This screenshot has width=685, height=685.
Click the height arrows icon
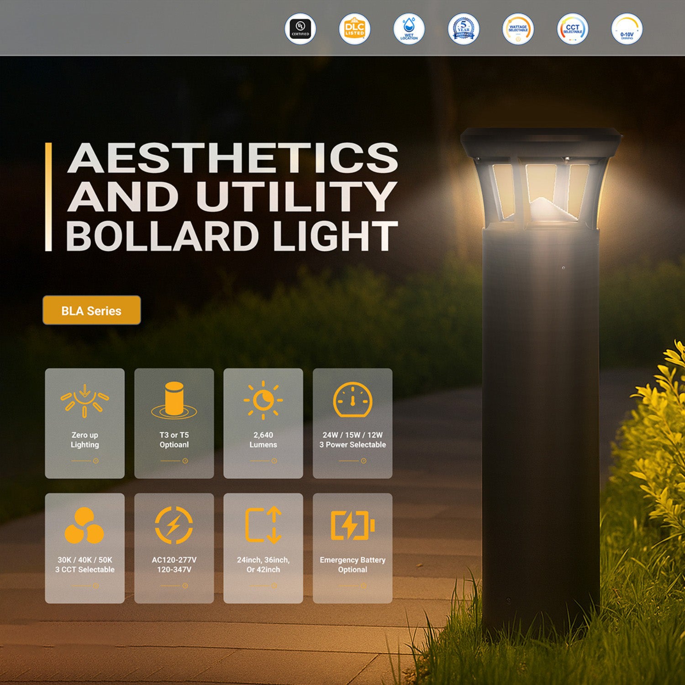(x=263, y=525)
